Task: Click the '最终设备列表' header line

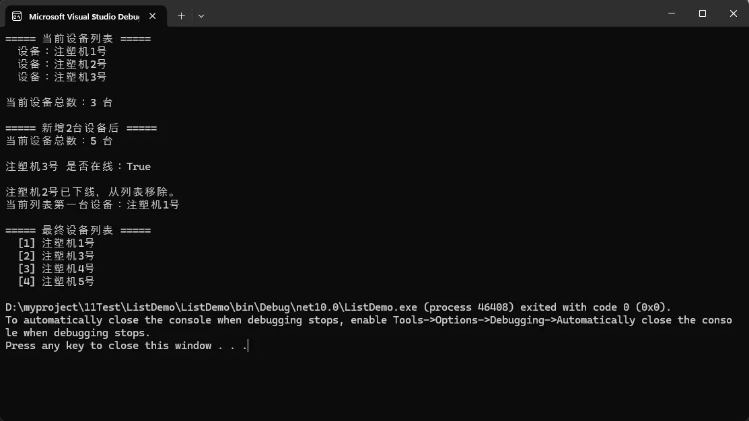Action: (x=78, y=230)
